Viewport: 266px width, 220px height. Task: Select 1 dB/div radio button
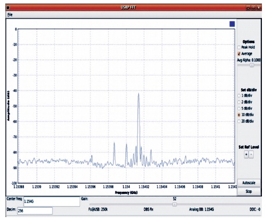point(239,96)
